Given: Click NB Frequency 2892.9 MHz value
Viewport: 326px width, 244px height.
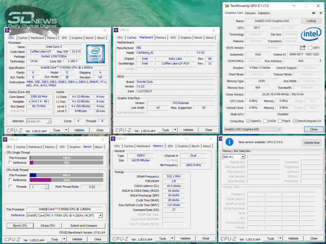Looking at the screenshot, I should 193,165.
